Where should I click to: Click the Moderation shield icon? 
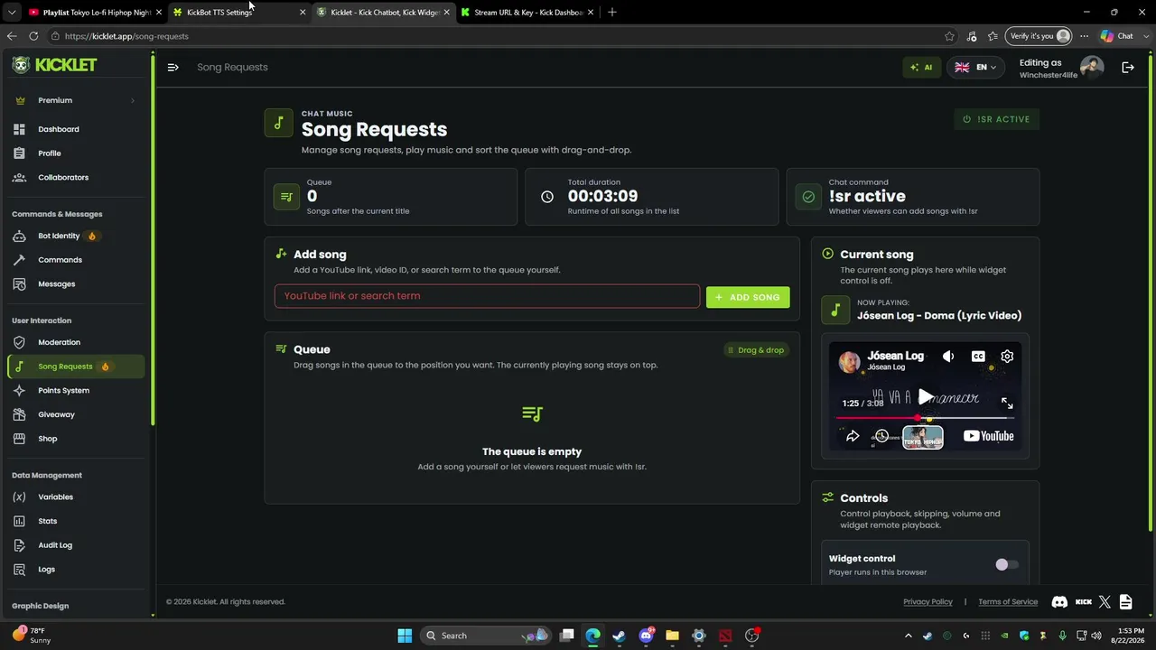tap(19, 342)
